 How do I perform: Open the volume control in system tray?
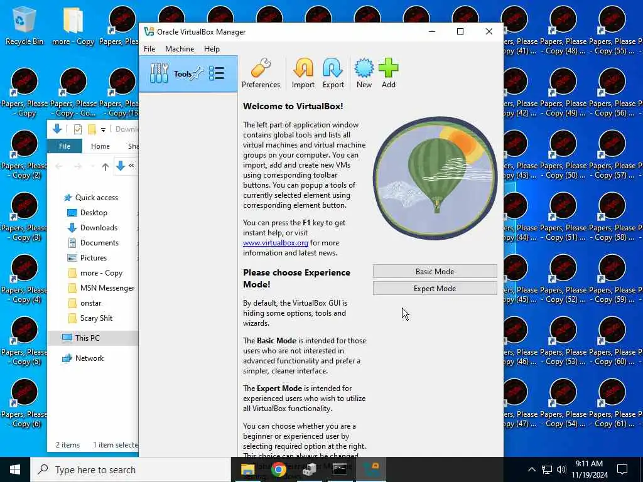point(561,469)
